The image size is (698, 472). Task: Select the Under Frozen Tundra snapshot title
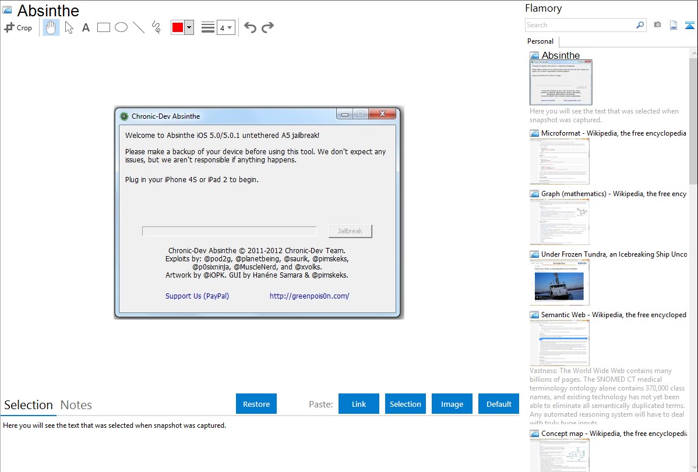614,254
